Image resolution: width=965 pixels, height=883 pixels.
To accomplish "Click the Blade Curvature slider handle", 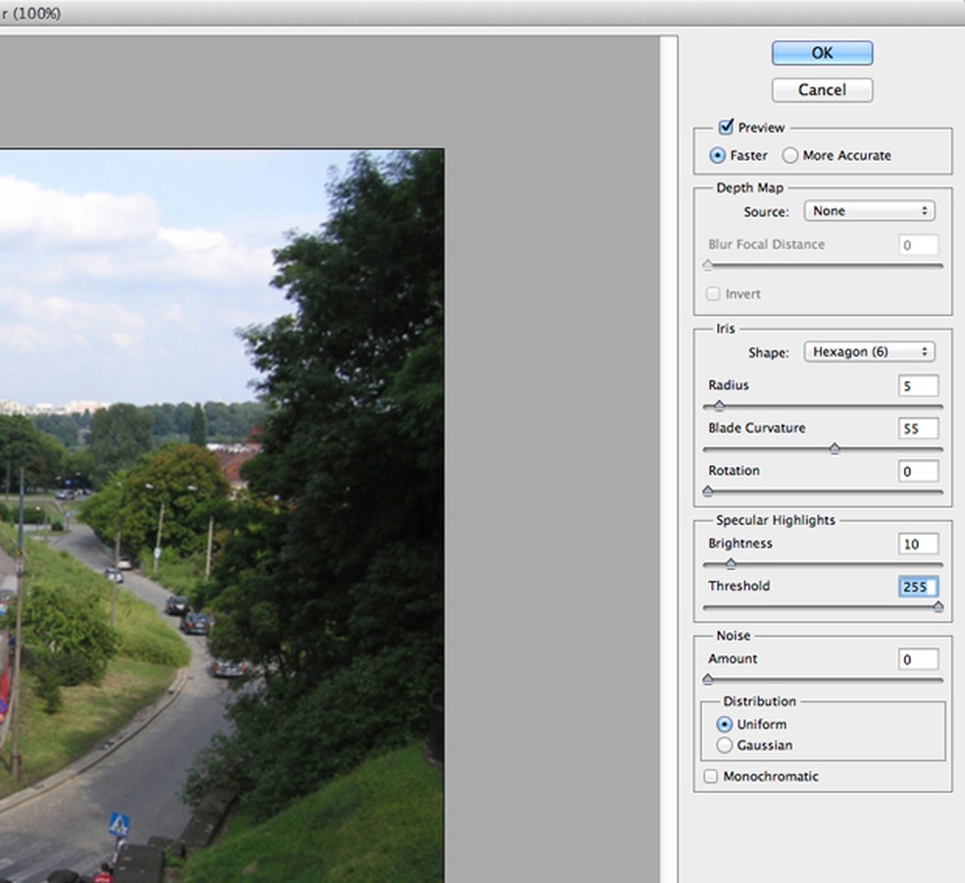I will [835, 448].
